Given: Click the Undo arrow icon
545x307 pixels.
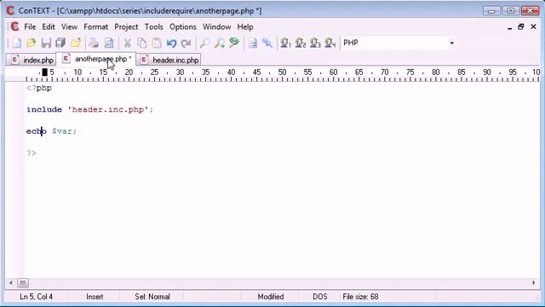Looking at the screenshot, I should pos(171,43).
